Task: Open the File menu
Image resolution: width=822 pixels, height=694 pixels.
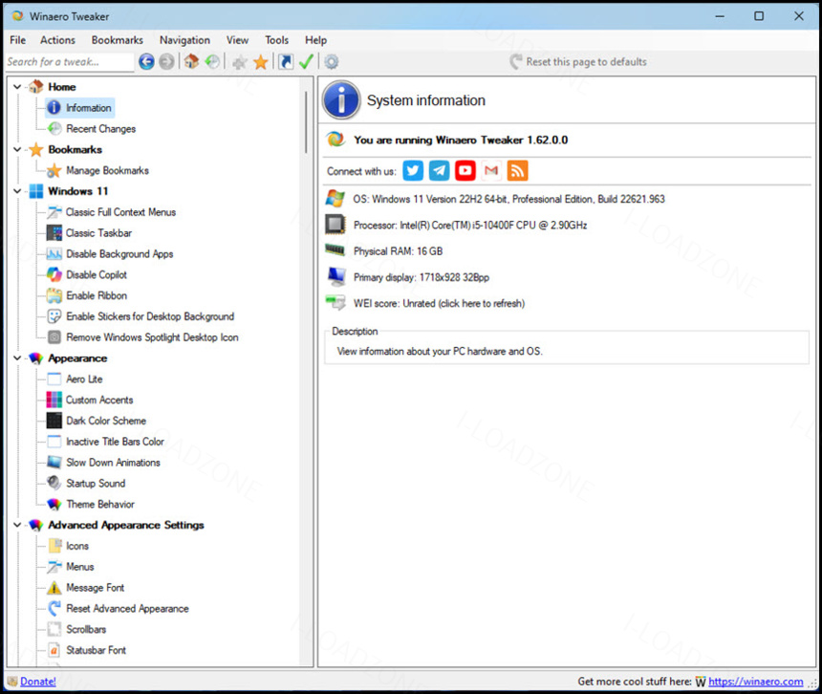Action: click(x=18, y=40)
